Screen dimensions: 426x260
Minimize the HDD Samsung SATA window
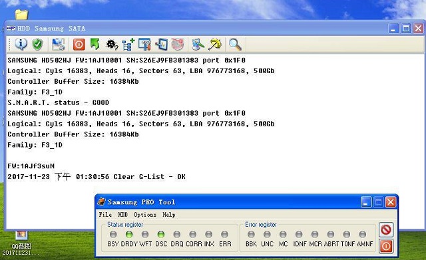tap(393, 28)
